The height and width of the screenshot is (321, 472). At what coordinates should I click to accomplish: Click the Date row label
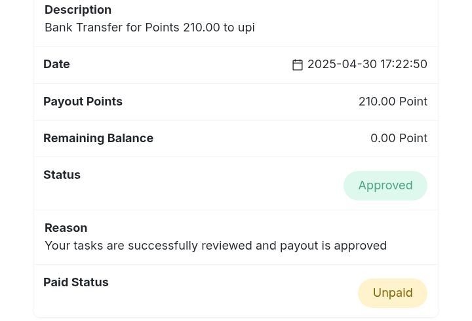56,64
